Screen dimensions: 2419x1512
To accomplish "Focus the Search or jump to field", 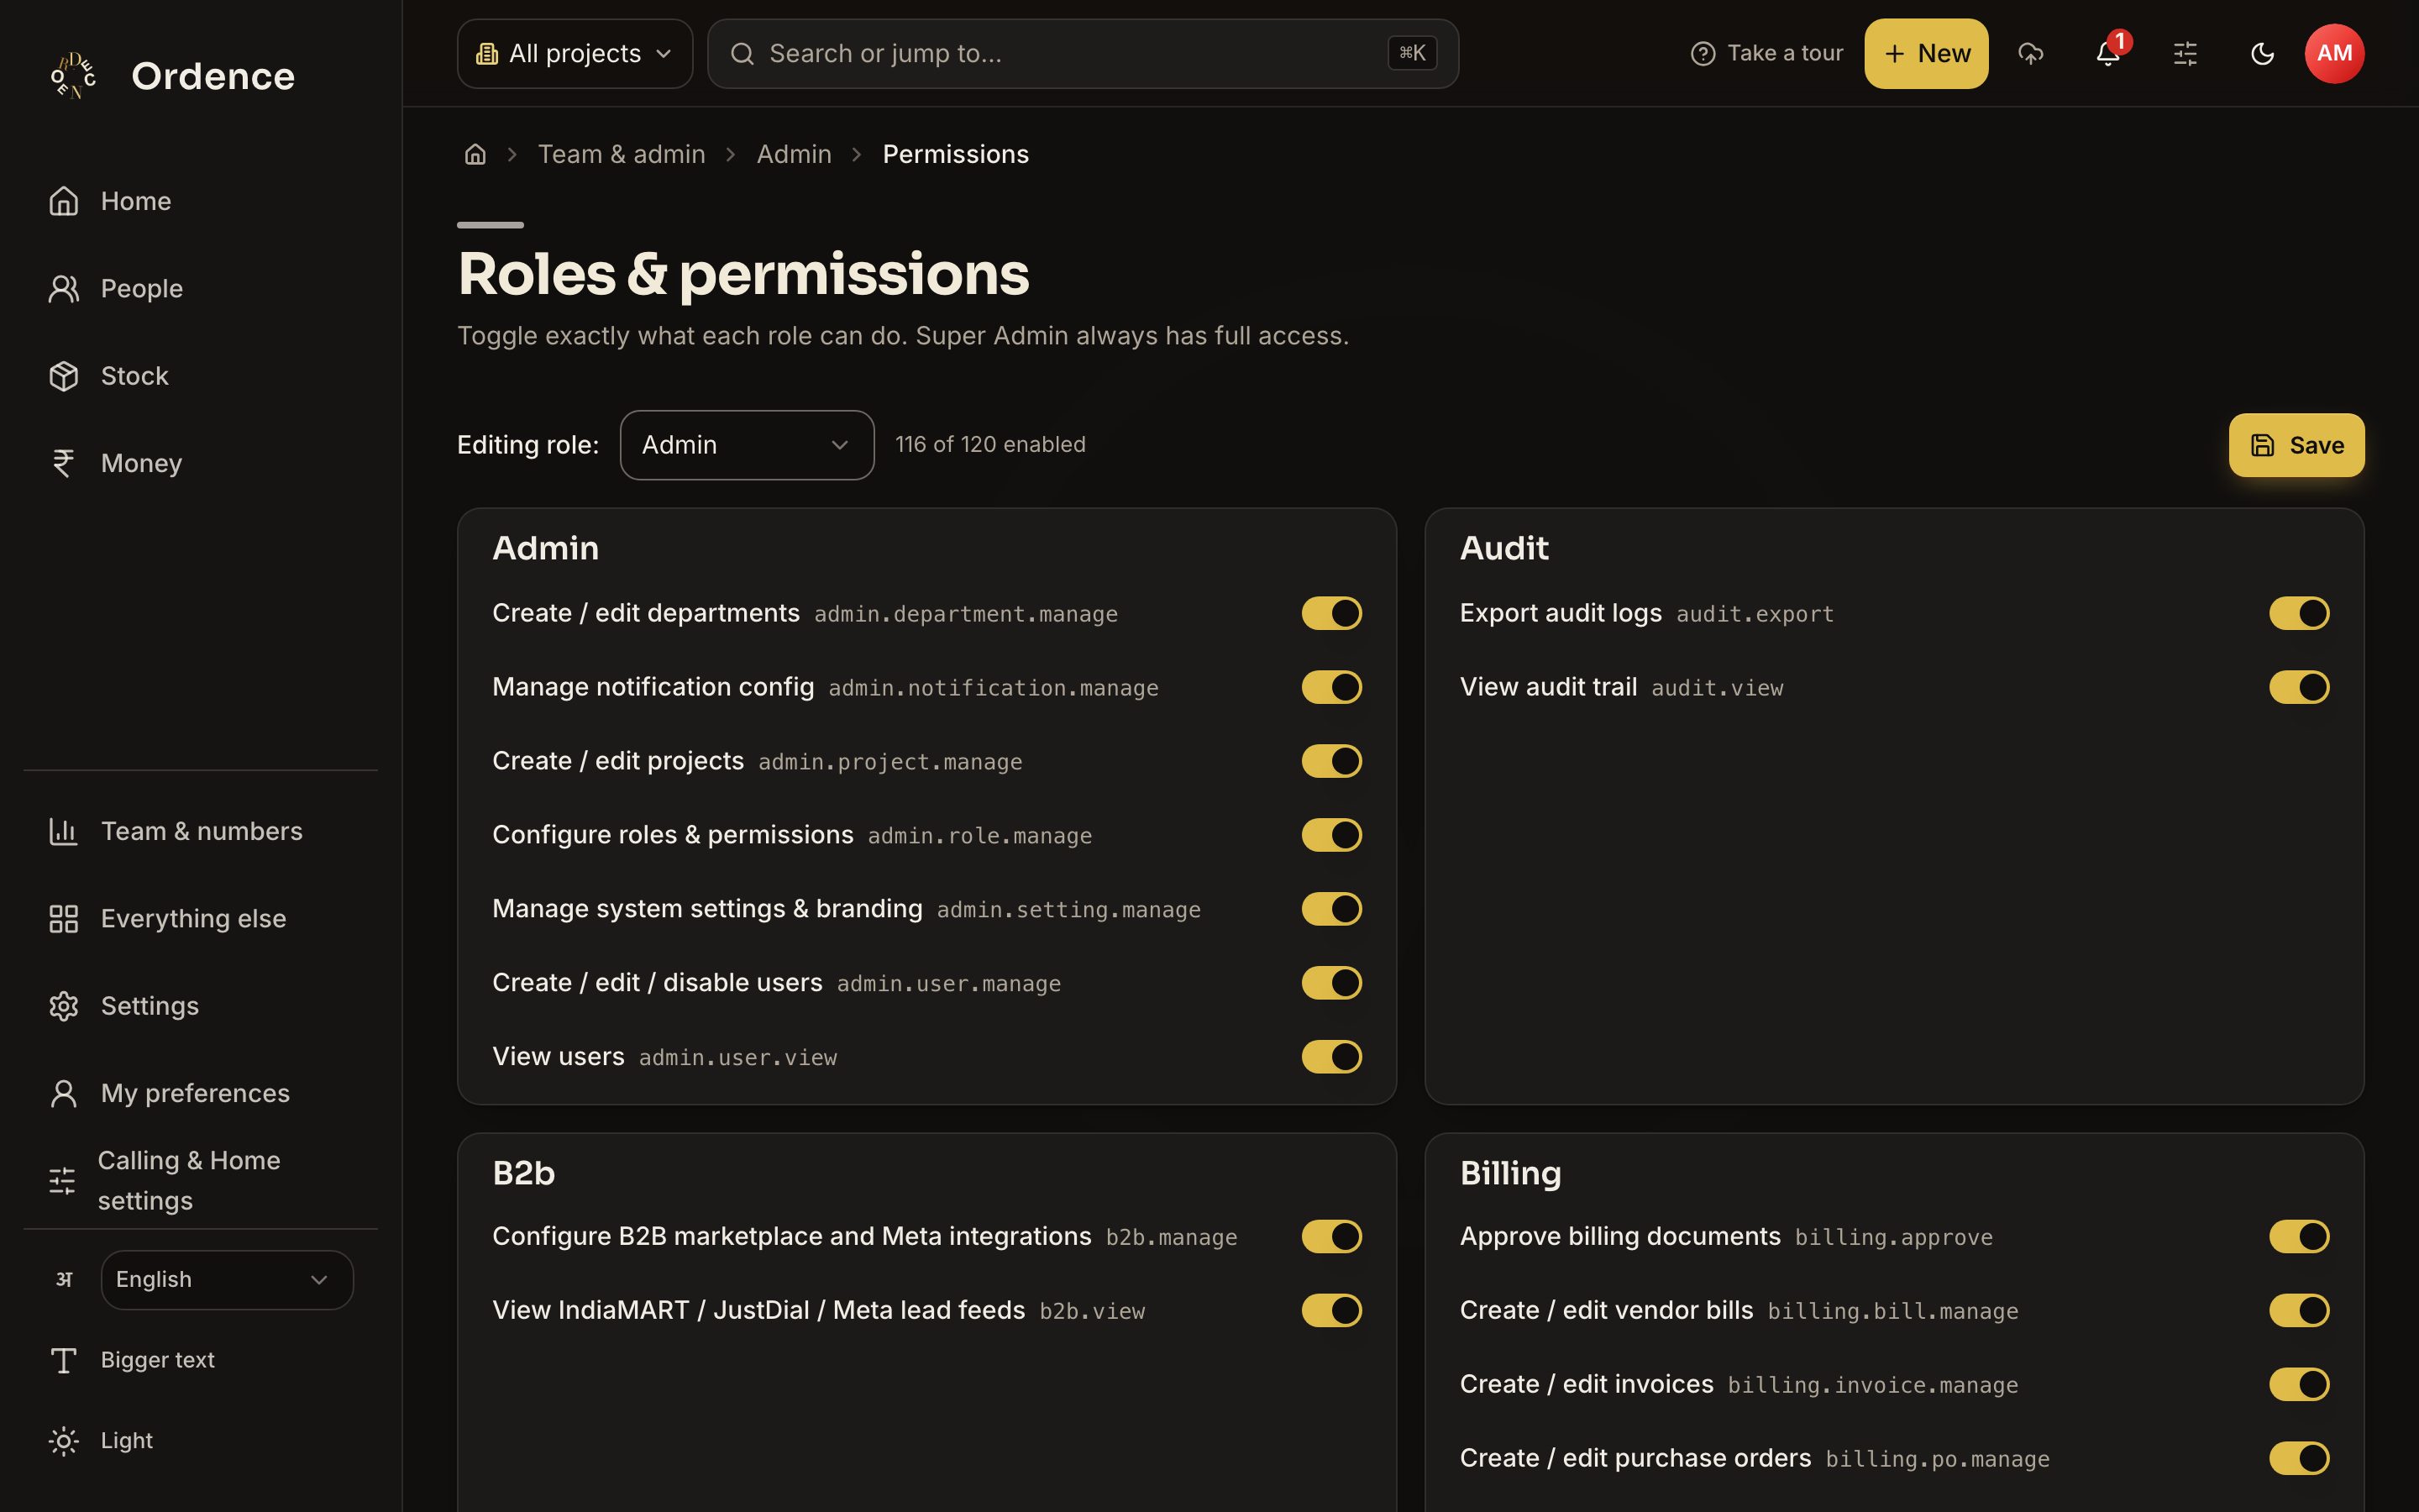I will coord(1083,53).
